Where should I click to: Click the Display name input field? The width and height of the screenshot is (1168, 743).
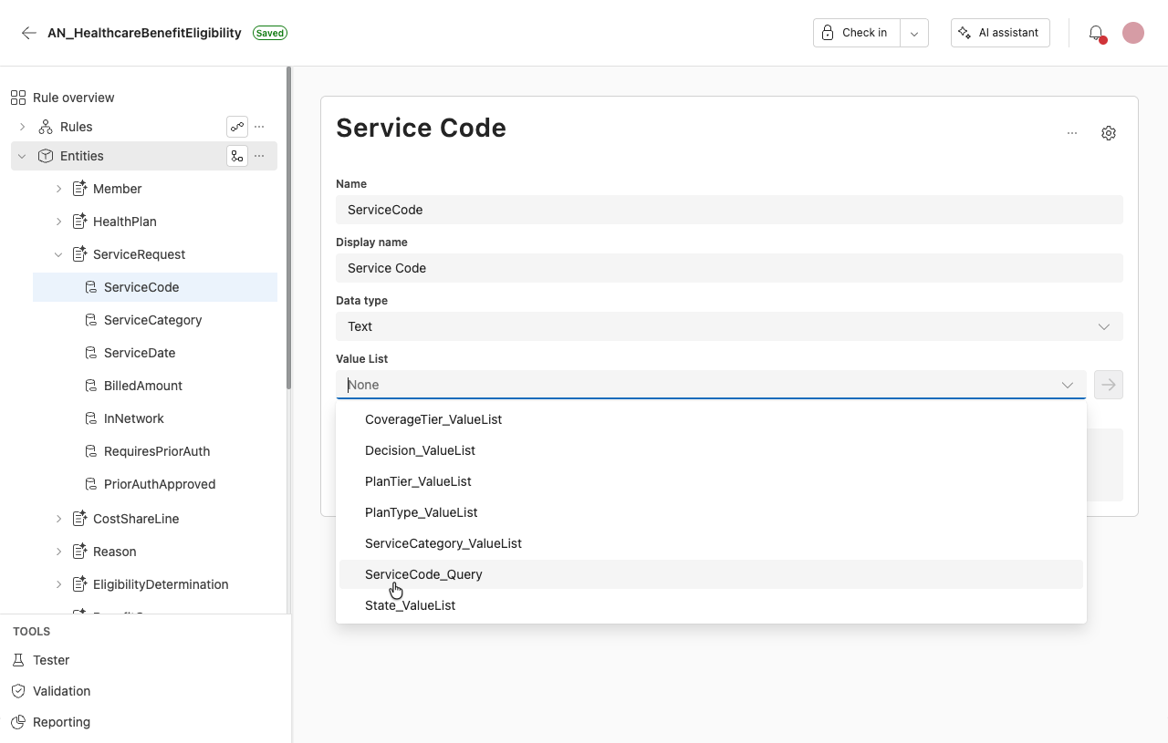[729, 268]
